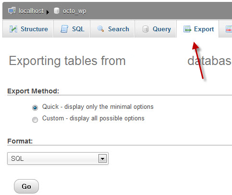Expand the SQL format combo box
This screenshot has width=232, height=195.
pyautogui.click(x=58, y=158)
